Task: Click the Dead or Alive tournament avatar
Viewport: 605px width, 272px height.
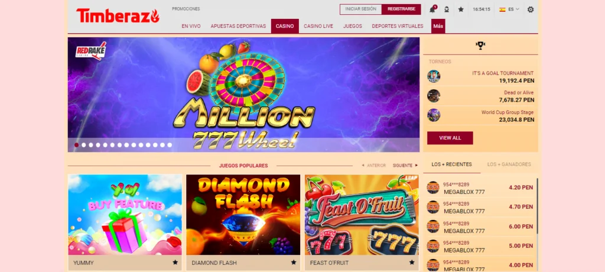Action: [434, 96]
